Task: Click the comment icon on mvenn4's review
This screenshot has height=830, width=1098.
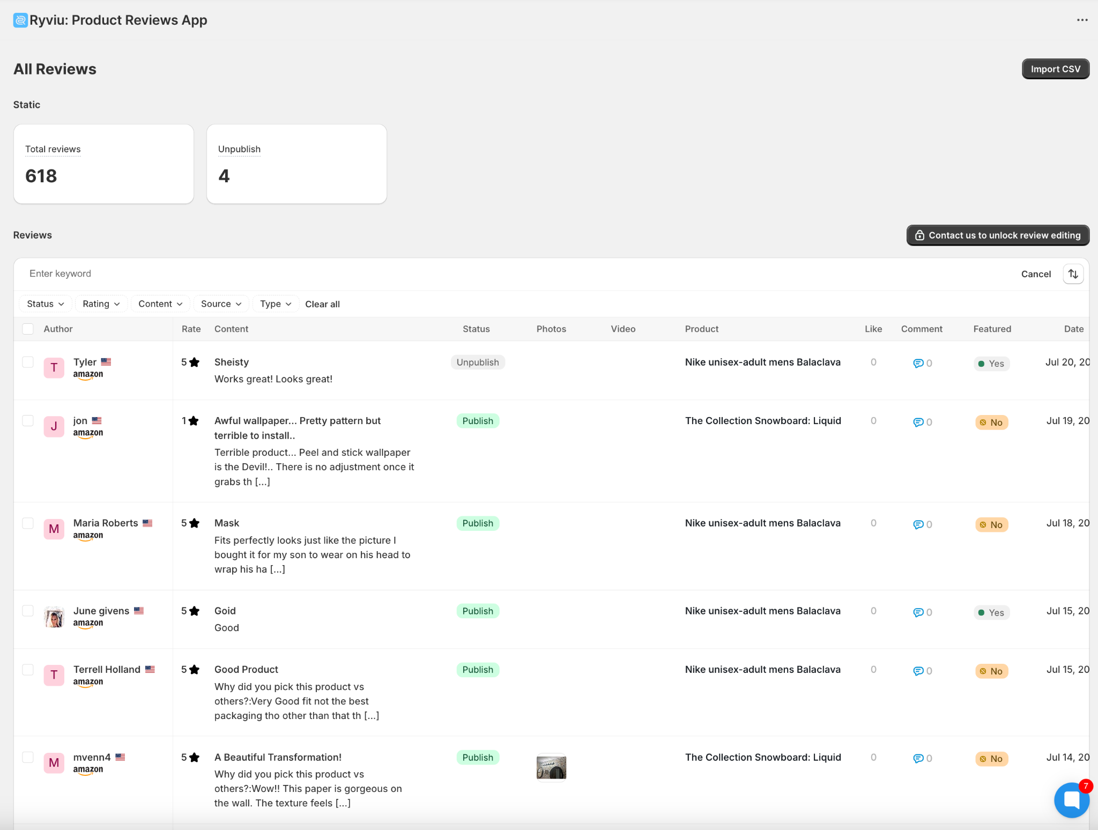Action: [918, 759]
